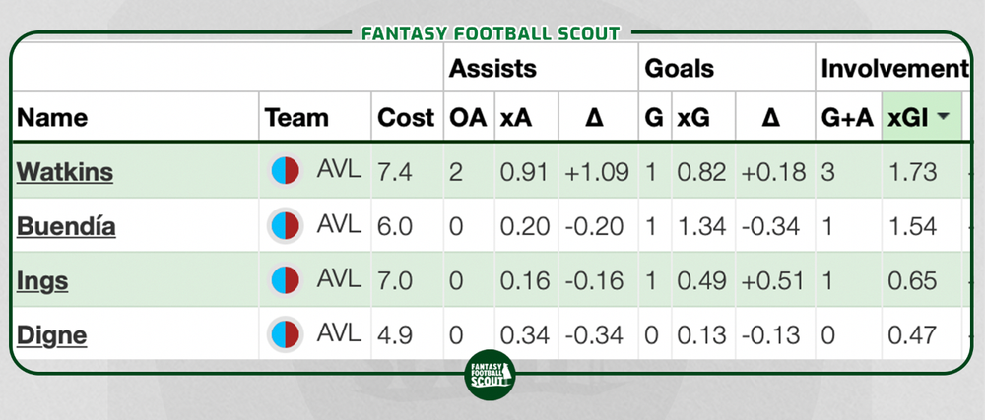Click the Involvement group header
This screenshot has width=985, height=420.
[x=894, y=69]
